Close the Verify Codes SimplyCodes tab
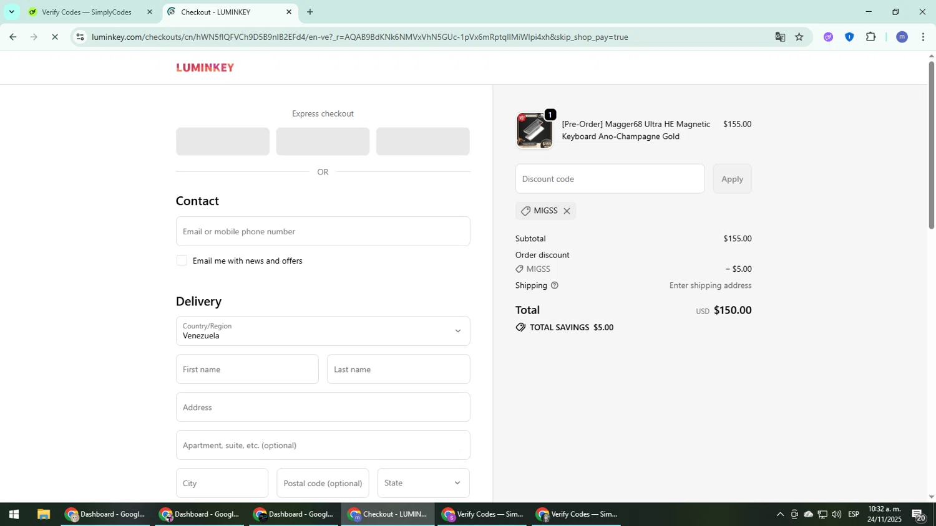Image resolution: width=936 pixels, height=526 pixels. click(x=149, y=12)
